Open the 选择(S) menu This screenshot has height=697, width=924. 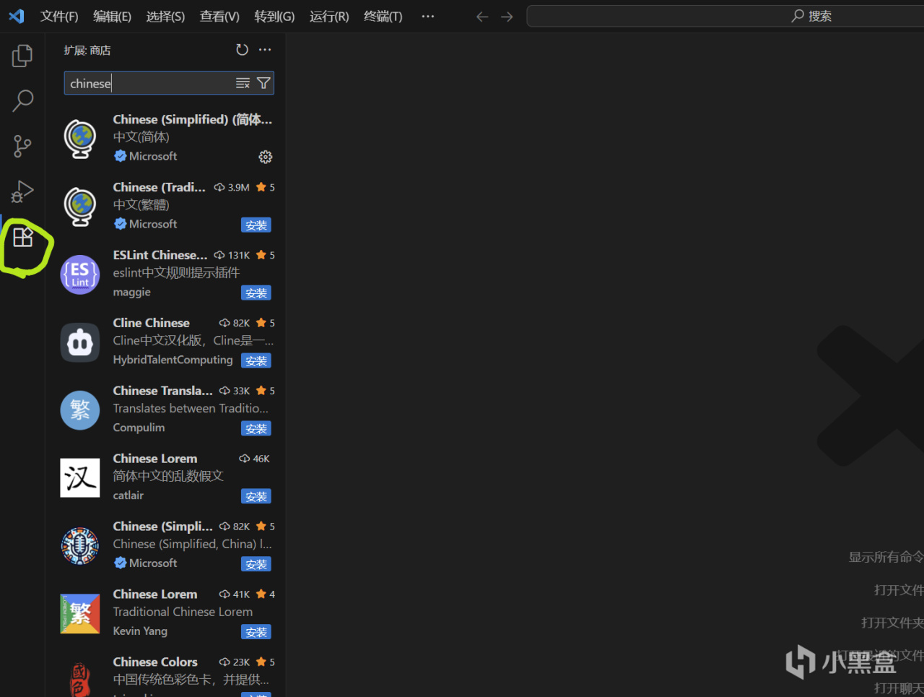[x=165, y=16]
